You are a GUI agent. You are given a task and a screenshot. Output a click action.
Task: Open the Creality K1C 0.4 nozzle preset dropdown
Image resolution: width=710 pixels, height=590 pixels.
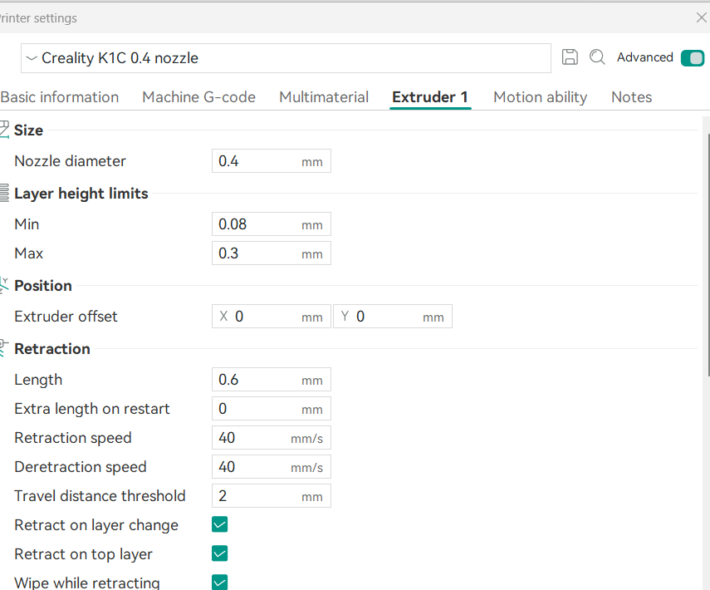click(286, 58)
